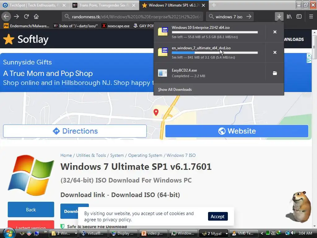The height and width of the screenshot is (238, 317).
Task: Click the volume speaker tray icon
Action: tap(293, 233)
